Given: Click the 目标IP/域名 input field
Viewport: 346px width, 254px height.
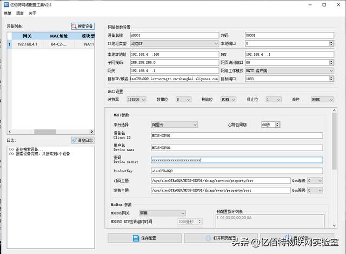Looking at the screenshot, I should click(175, 79).
